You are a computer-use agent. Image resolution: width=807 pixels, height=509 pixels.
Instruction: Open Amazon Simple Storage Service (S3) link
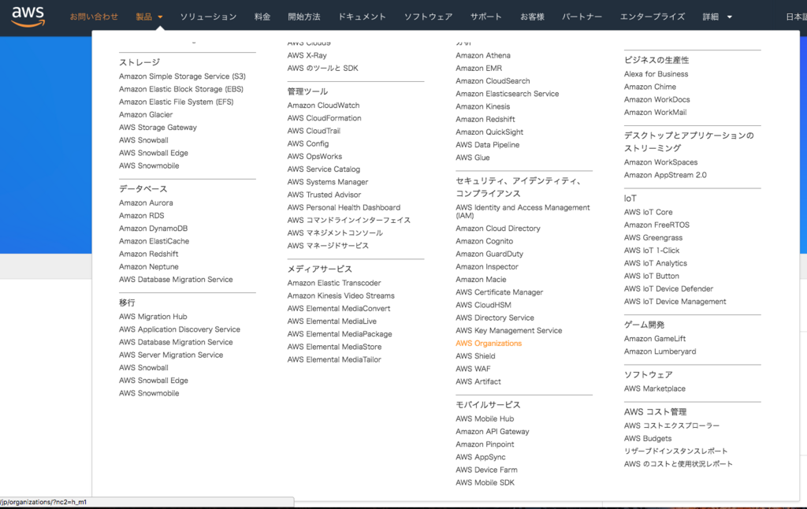tap(182, 76)
